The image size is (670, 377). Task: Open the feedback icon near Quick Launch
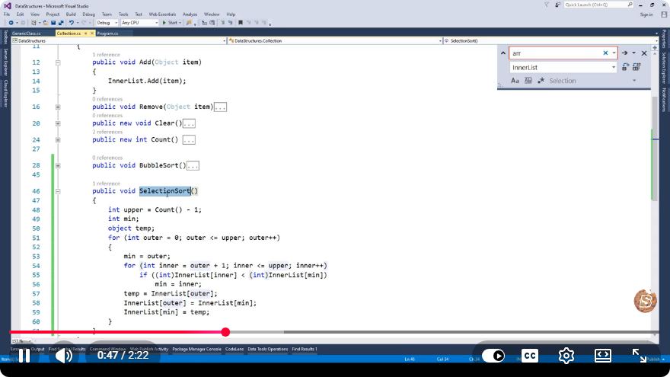click(557, 5)
